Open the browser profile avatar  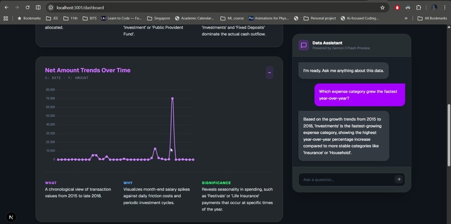[x=434, y=8]
